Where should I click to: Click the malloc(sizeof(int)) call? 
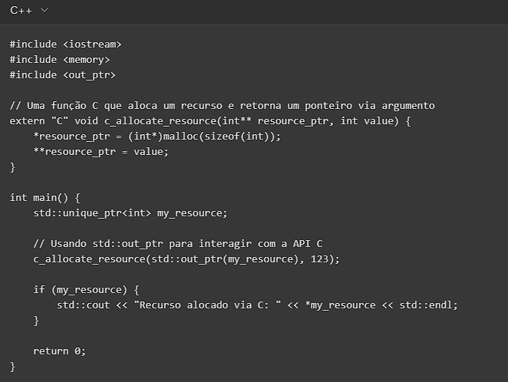(x=205, y=136)
